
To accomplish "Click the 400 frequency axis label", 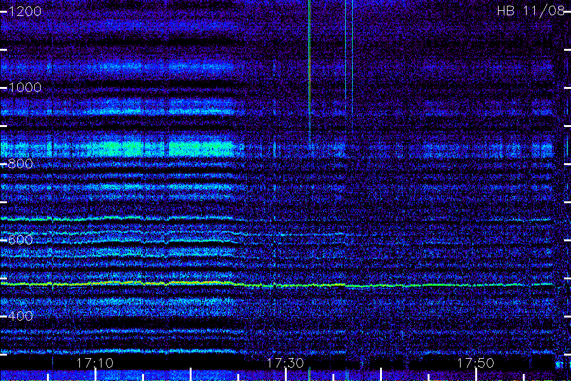I will coord(20,316).
